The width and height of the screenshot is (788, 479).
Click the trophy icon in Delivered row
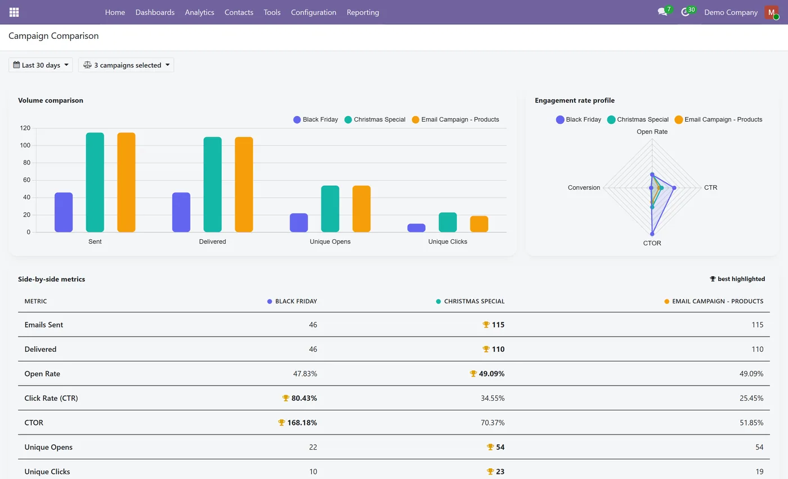486,349
